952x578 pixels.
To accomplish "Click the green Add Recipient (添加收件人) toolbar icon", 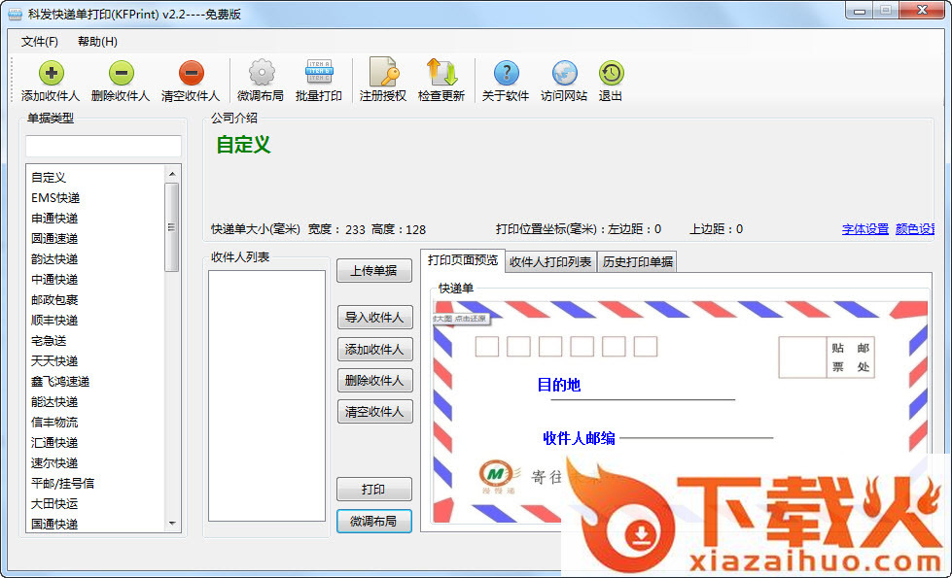I will tap(51, 74).
